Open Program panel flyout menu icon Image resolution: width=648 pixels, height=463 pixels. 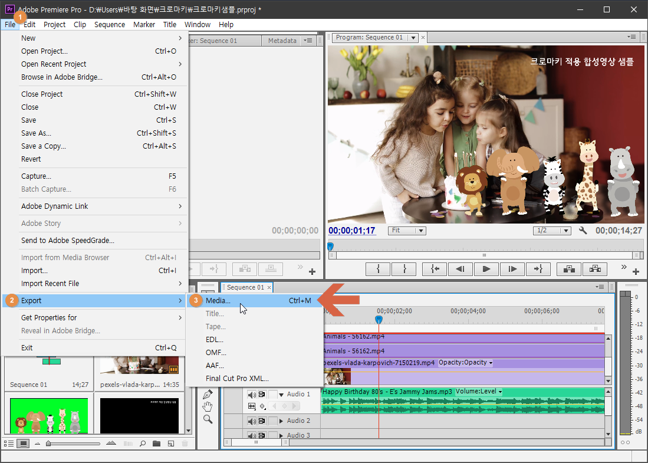[x=631, y=37]
